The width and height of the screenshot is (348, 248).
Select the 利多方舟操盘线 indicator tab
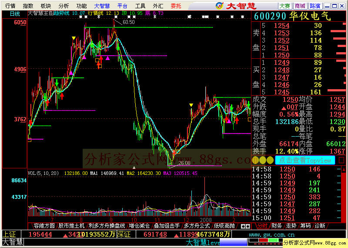point(107,226)
